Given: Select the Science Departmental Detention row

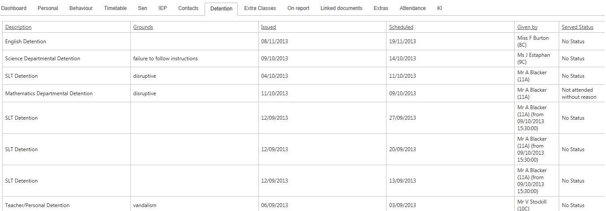Looking at the screenshot, I should click(x=303, y=59).
